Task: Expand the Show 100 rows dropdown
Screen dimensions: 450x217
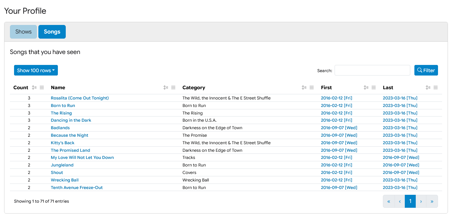Action: (36, 70)
